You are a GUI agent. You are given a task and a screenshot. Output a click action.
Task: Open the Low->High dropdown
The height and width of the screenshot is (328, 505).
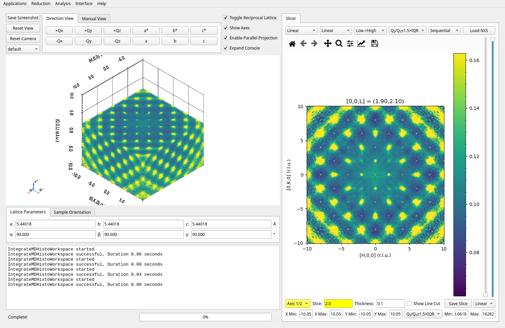click(370, 30)
